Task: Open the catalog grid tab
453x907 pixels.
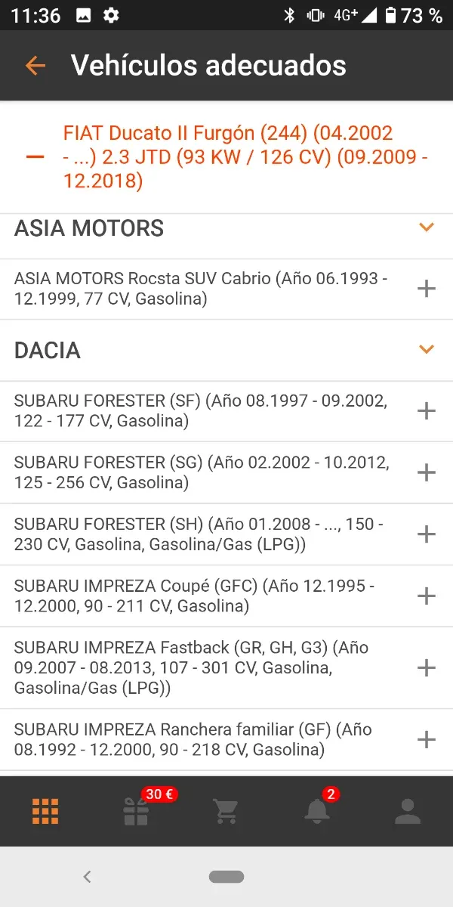Action: tap(45, 811)
